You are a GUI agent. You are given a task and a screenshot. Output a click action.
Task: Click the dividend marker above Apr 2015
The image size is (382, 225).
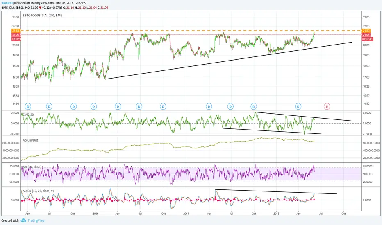28,106
